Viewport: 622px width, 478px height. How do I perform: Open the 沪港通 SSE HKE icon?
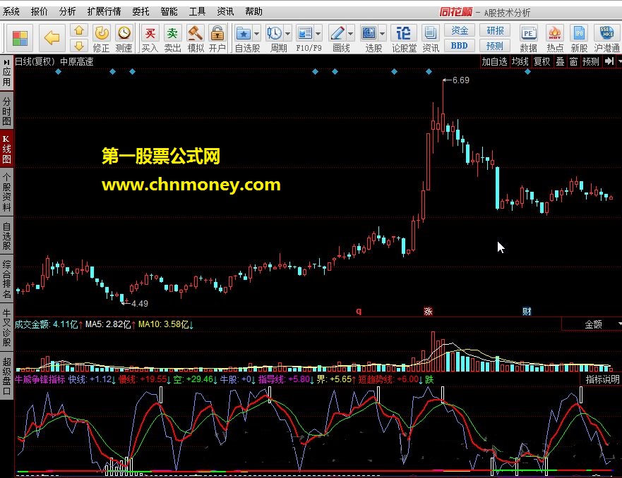tap(606, 33)
